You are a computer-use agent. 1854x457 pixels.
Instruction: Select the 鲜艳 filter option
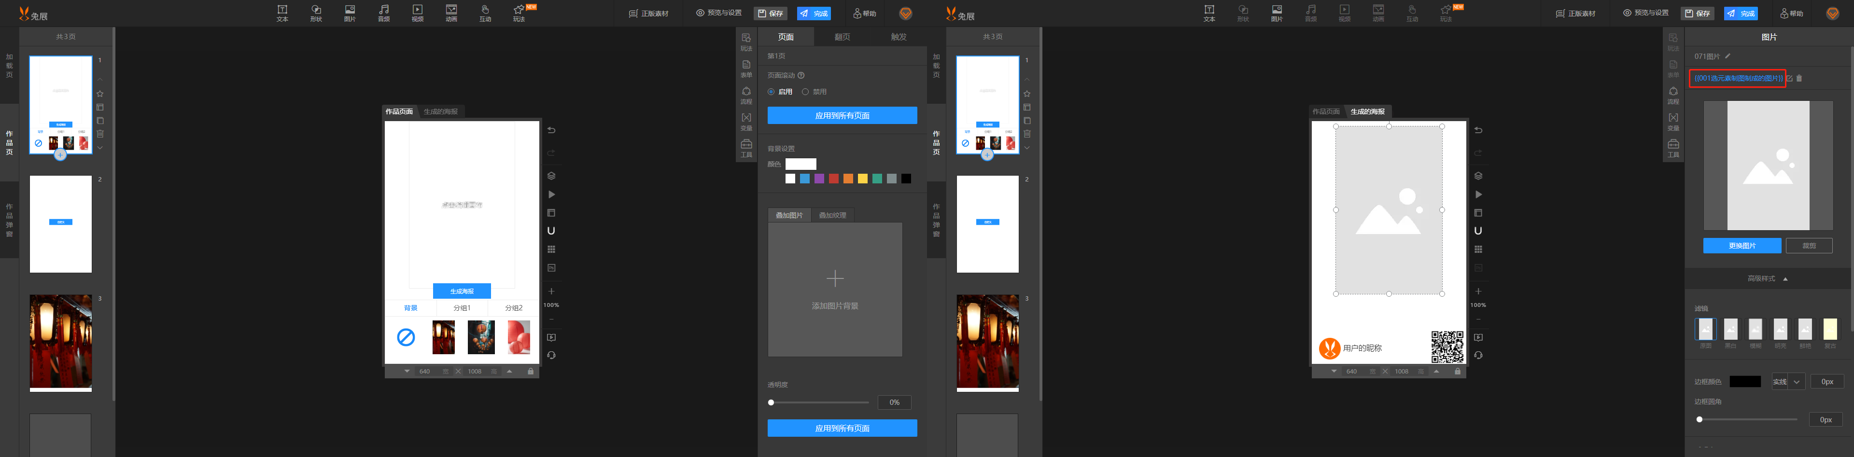click(x=1805, y=333)
